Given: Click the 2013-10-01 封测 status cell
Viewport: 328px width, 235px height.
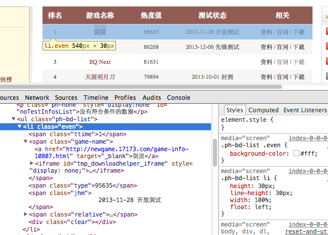Looking at the screenshot, I should (212, 77).
